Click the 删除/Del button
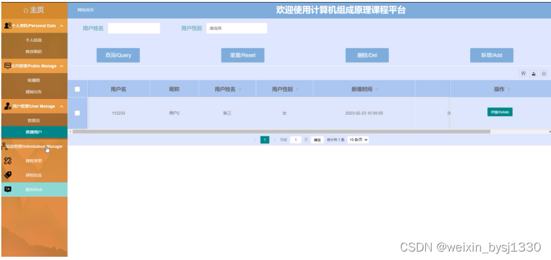This screenshot has height=260, width=551. point(367,55)
